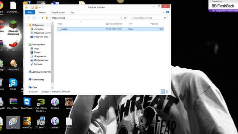Sort by the Имя column header
Screen dimensions: 238x134
click(x=60, y=24)
